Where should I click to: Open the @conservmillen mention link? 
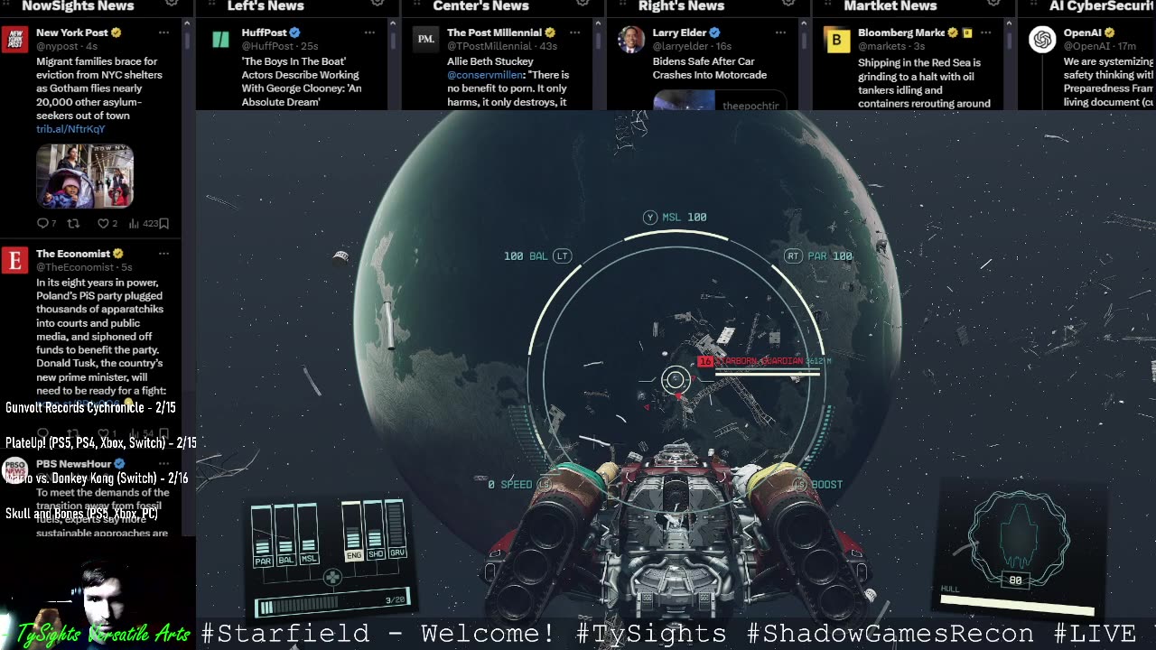pyautogui.click(x=485, y=75)
